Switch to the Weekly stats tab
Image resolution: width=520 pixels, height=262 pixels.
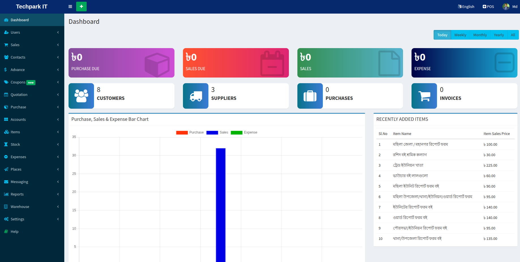pyautogui.click(x=460, y=35)
